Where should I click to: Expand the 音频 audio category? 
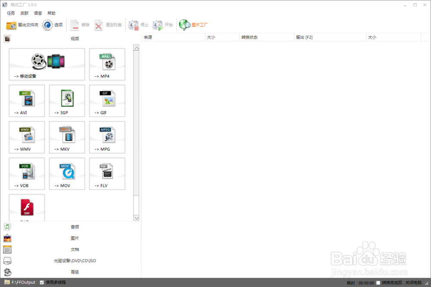tap(71, 227)
